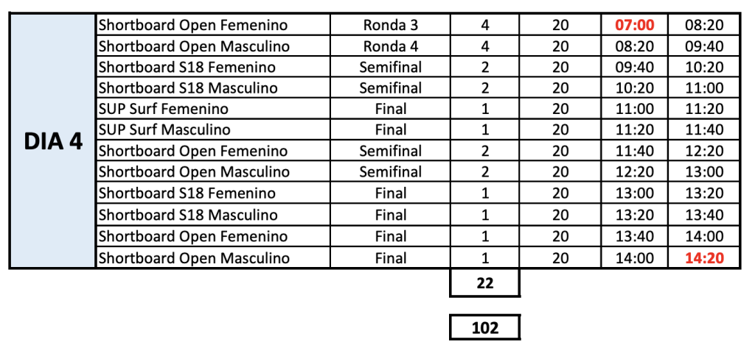The width and height of the screenshot is (755, 356).
Task: Select the red 07:00 start time cell
Action: point(635,25)
